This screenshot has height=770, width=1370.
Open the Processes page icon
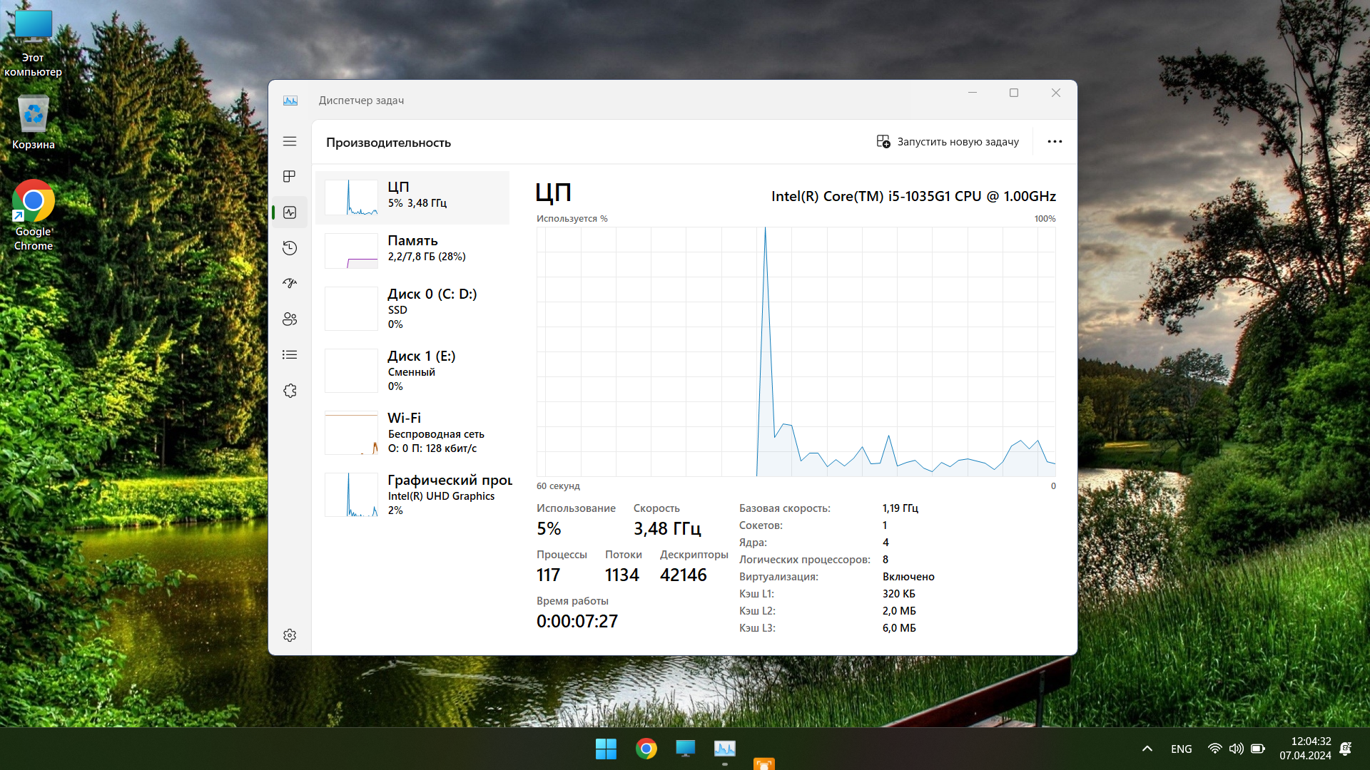pyautogui.click(x=290, y=176)
